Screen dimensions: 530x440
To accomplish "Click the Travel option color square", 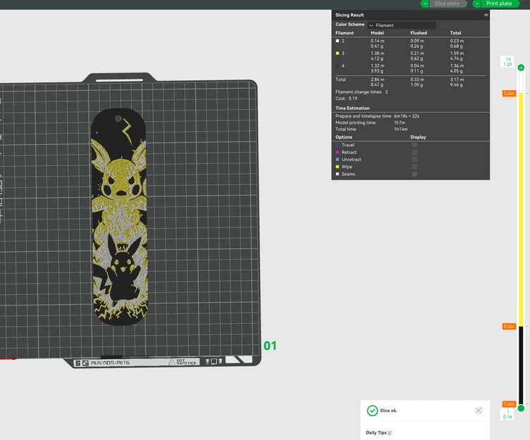I will tap(338, 145).
